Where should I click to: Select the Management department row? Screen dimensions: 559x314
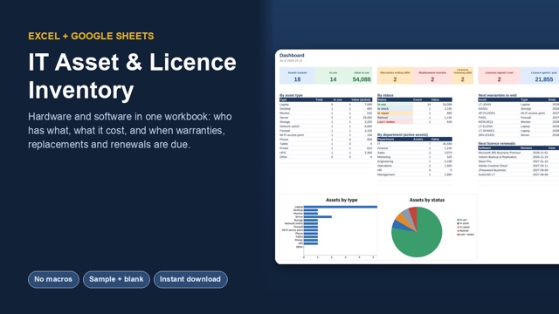pos(415,174)
